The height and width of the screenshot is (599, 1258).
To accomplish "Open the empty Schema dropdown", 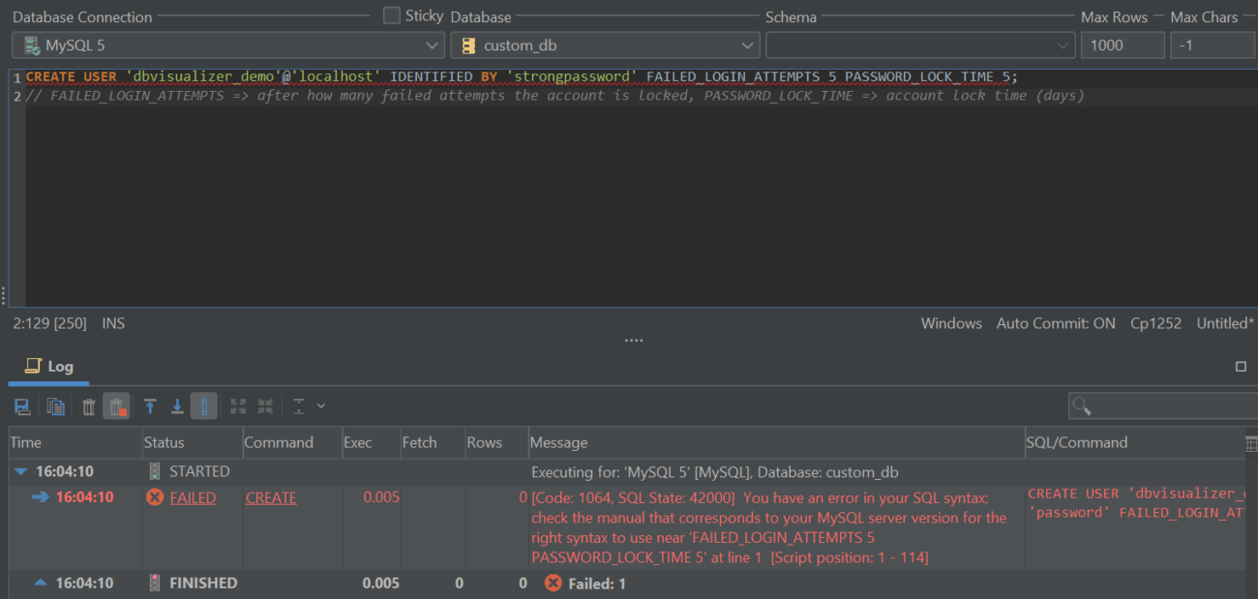I will (919, 45).
